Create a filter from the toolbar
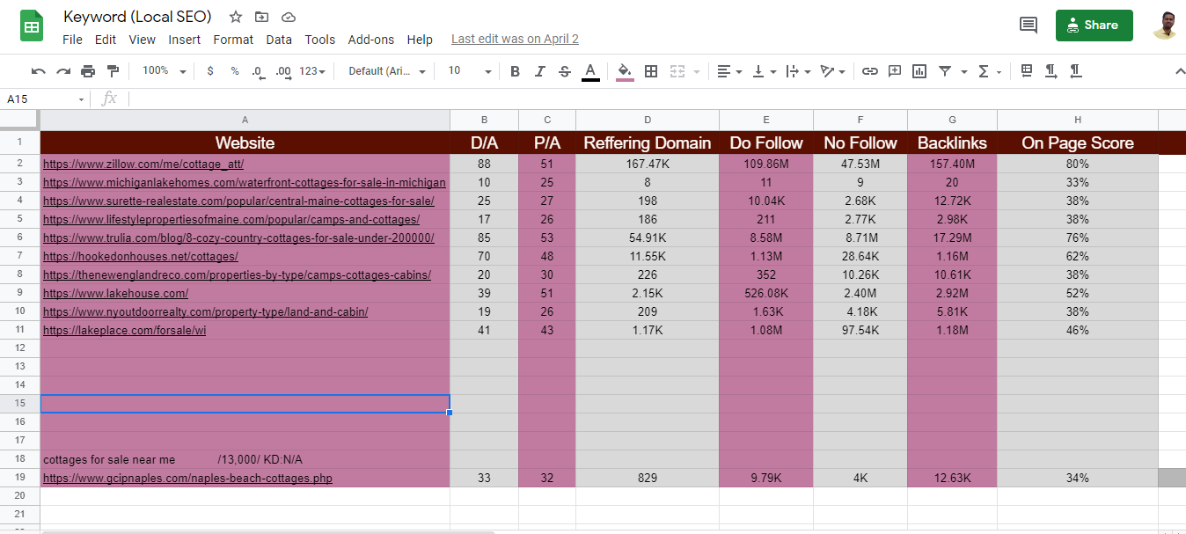Screen dimensions: 1186x534 coord(944,71)
